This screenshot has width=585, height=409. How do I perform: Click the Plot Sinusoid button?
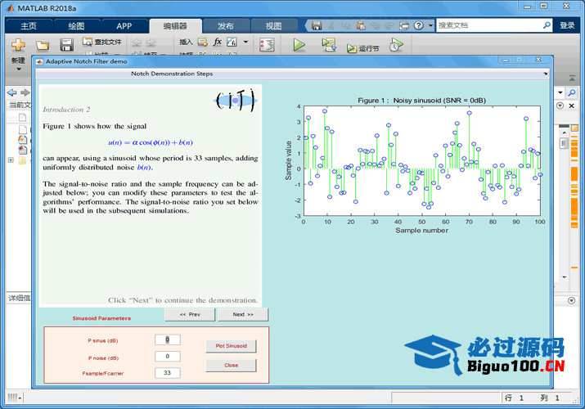click(231, 346)
